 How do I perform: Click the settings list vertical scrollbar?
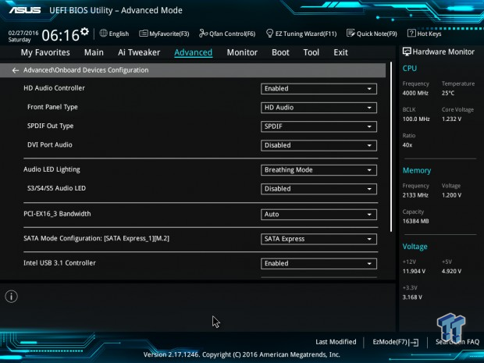391,147
